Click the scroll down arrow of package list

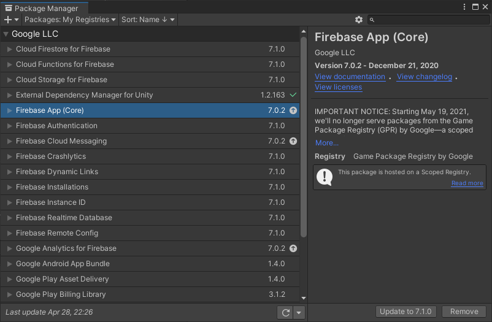click(304, 298)
